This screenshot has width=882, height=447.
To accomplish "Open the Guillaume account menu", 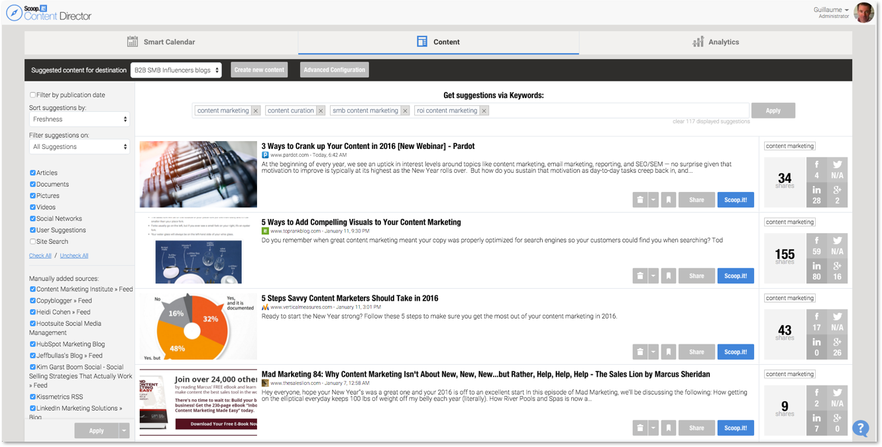I will (x=831, y=10).
